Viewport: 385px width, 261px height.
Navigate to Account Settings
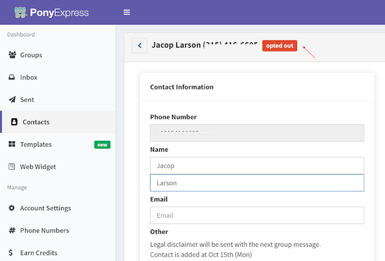tap(46, 208)
